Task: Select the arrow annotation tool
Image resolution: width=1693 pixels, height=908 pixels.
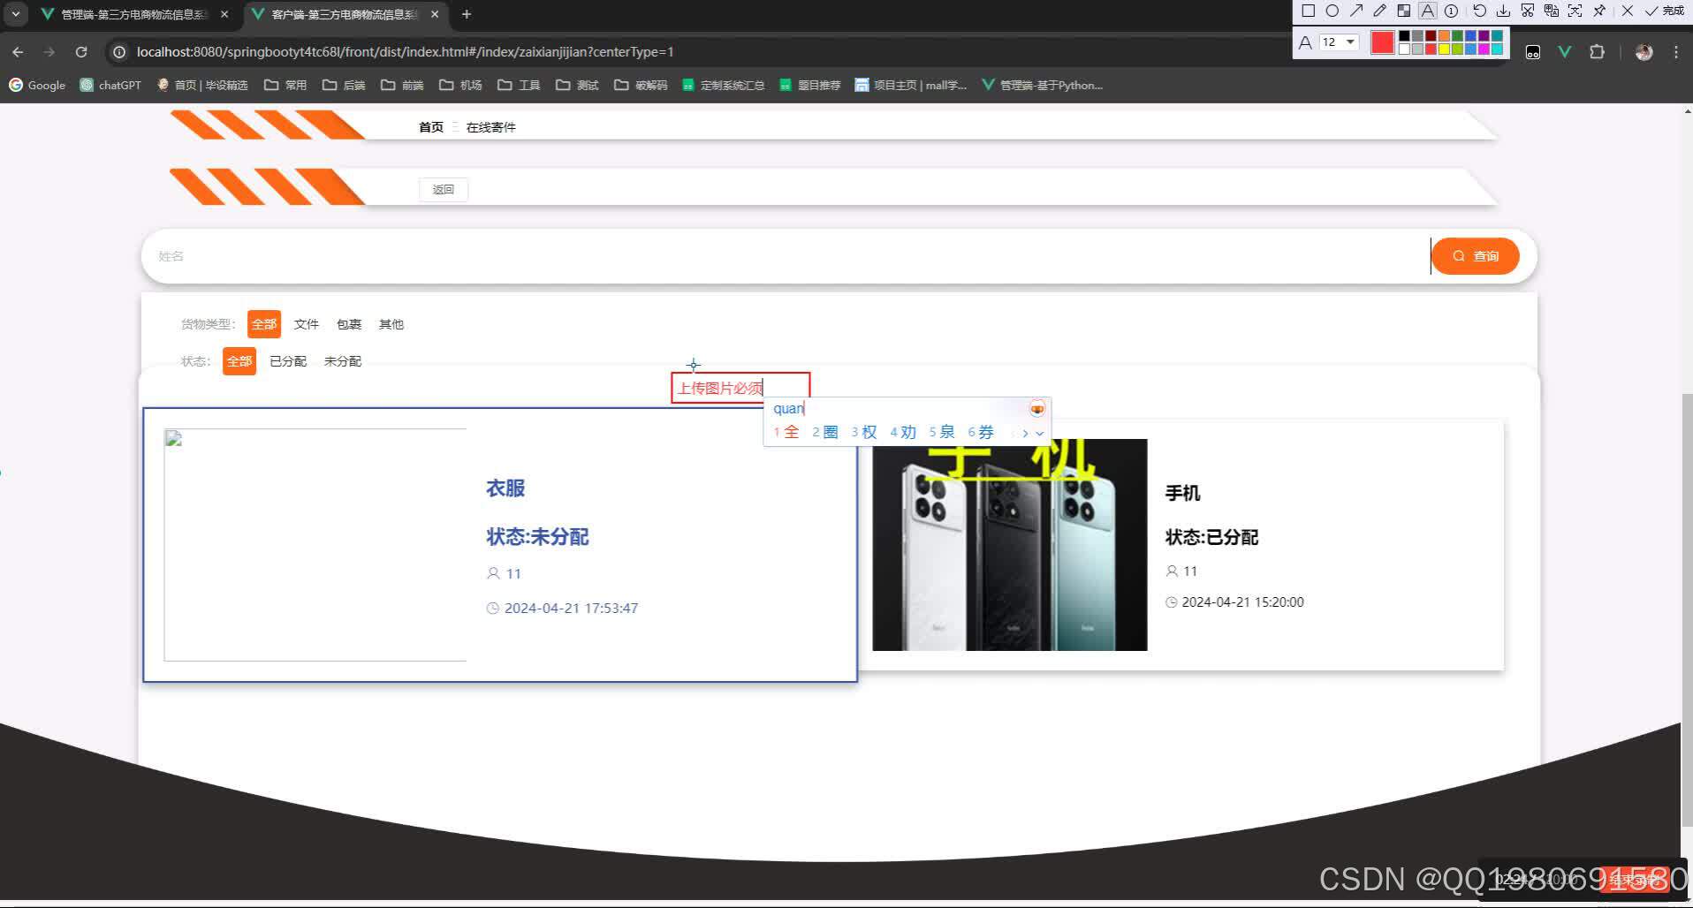Action: coord(1357,11)
